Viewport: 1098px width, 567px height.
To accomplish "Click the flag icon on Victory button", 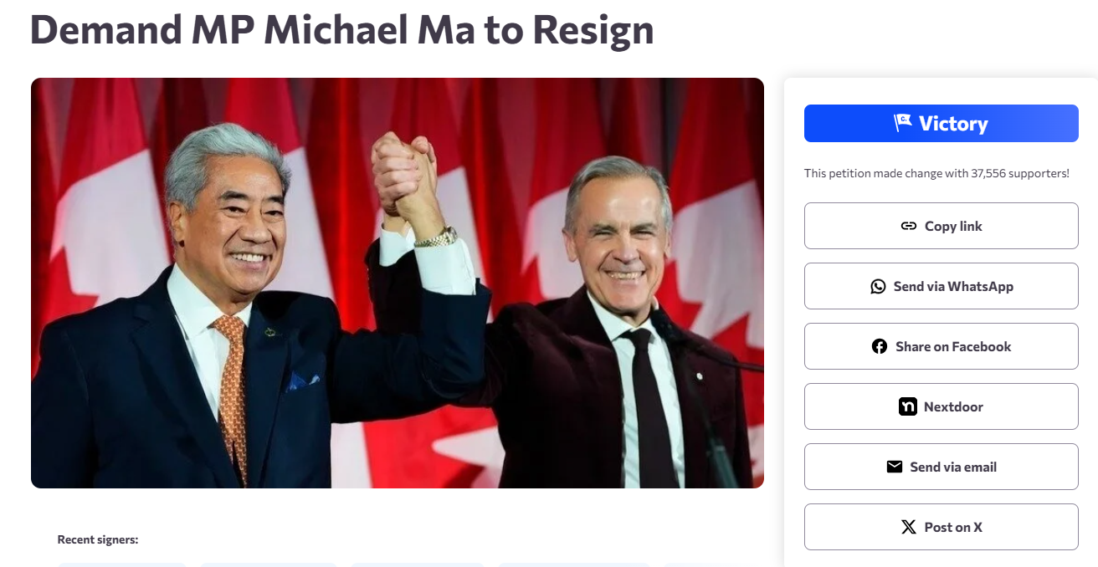I will [x=902, y=124].
